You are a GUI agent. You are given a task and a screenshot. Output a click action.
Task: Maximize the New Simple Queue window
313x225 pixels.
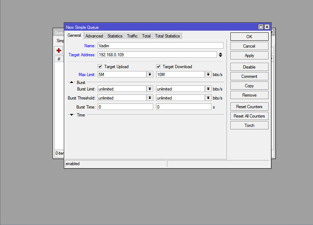coord(261,27)
